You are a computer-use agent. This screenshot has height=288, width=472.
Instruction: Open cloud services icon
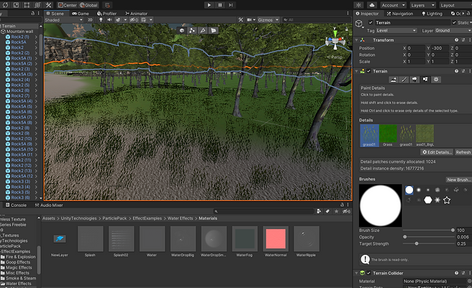(372, 5)
